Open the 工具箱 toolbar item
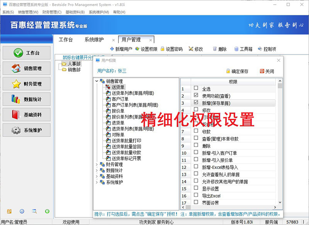309x225 pixels. pos(243,49)
